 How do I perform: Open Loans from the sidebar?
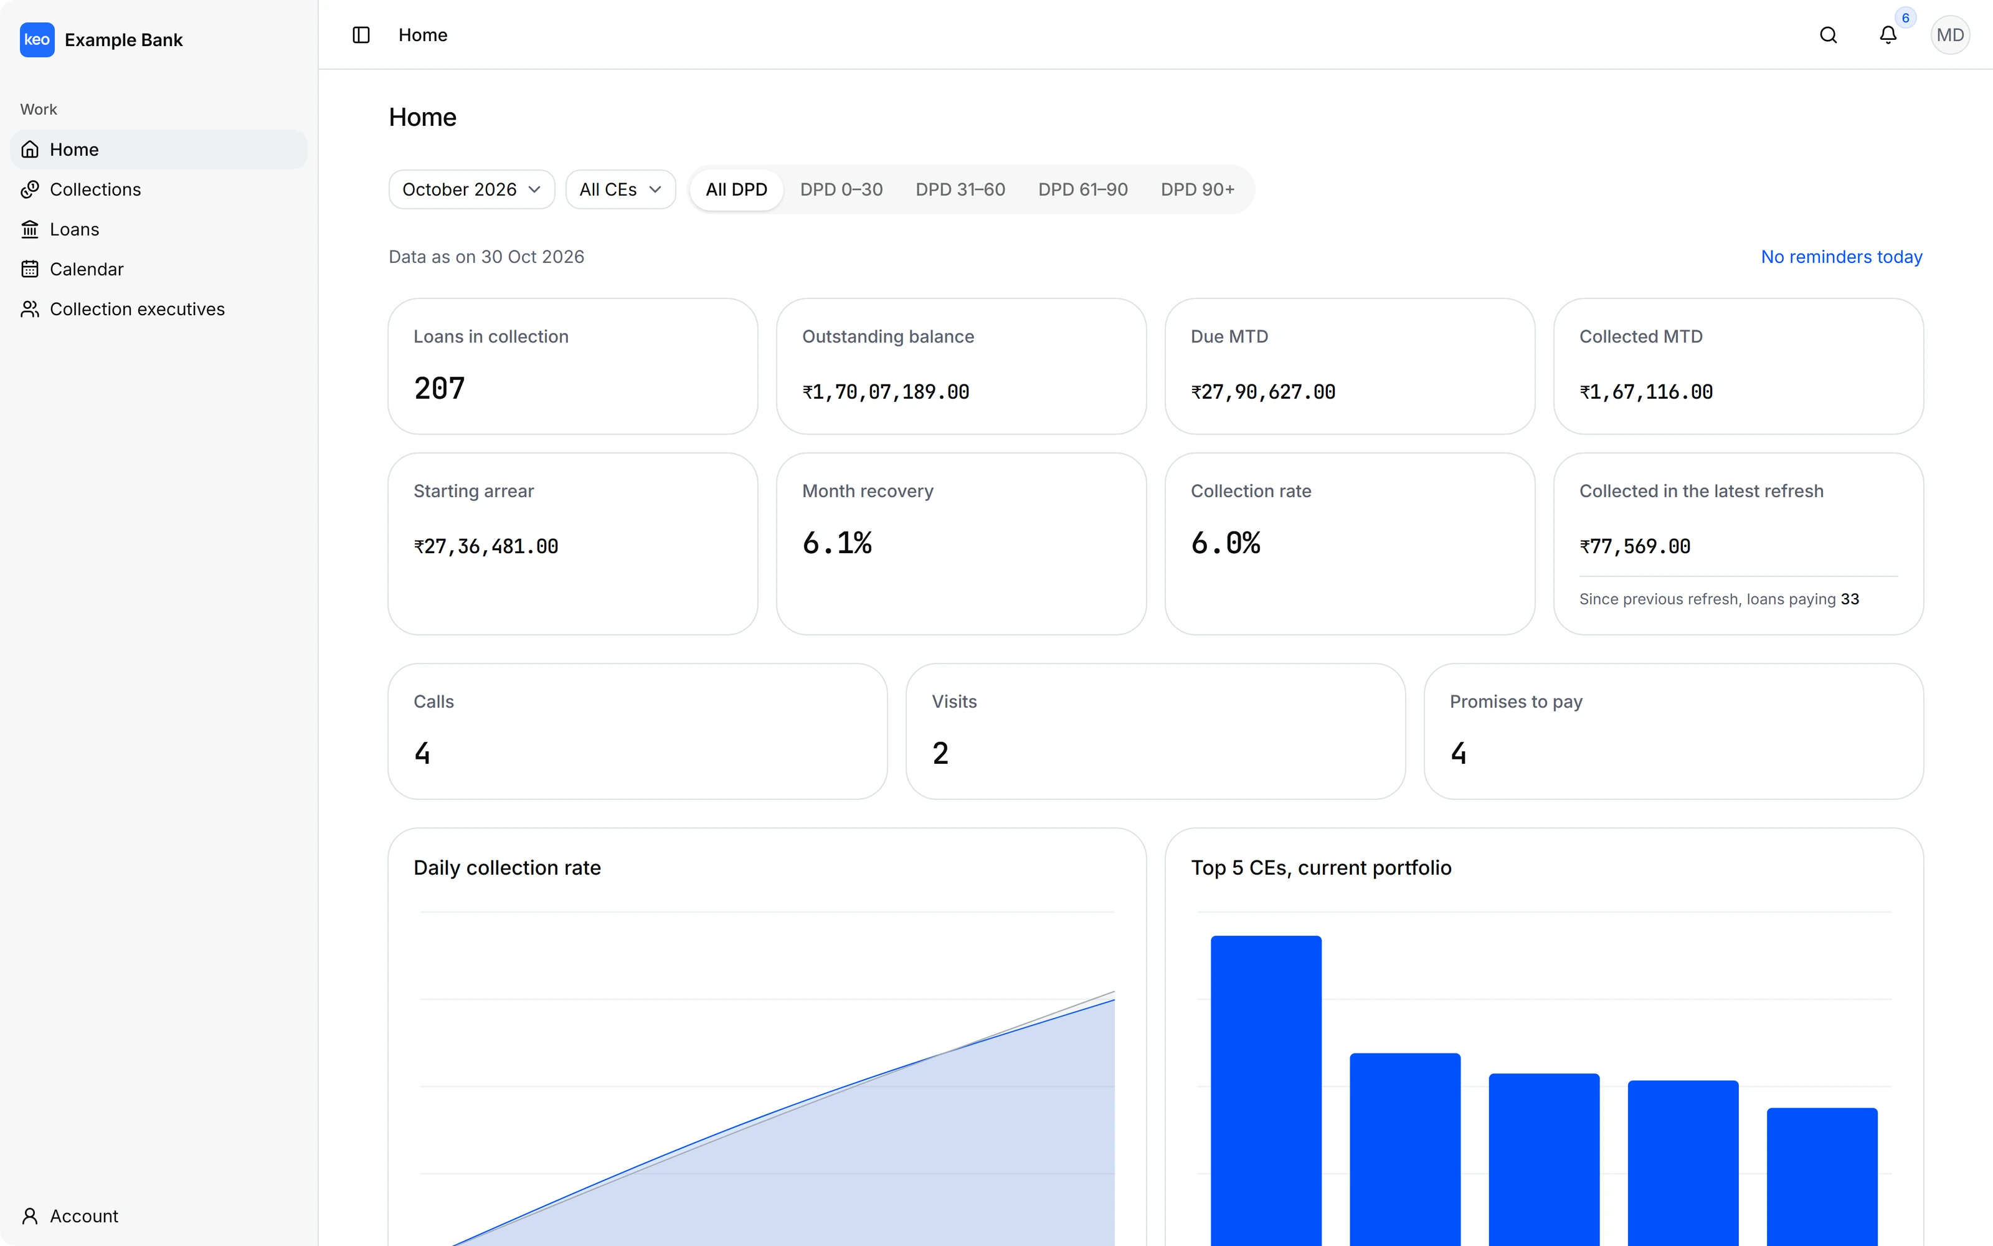158,229
